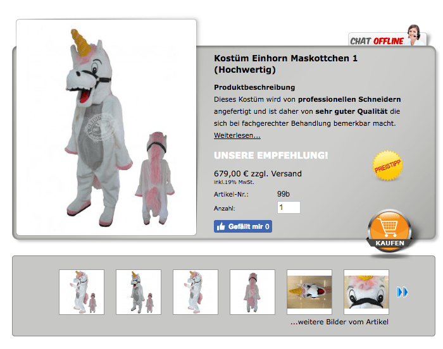Click the ...weitere Bilder vom Artikel caption

click(x=339, y=322)
